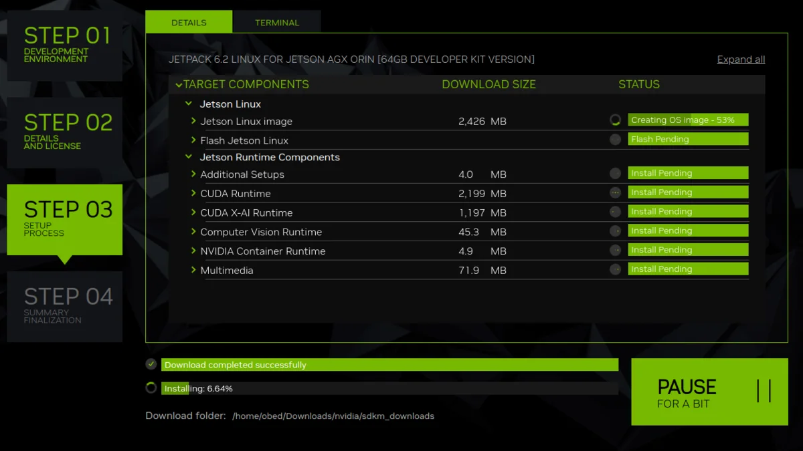
Task: Click the status circle for Additional Setups
Action: coord(616,173)
